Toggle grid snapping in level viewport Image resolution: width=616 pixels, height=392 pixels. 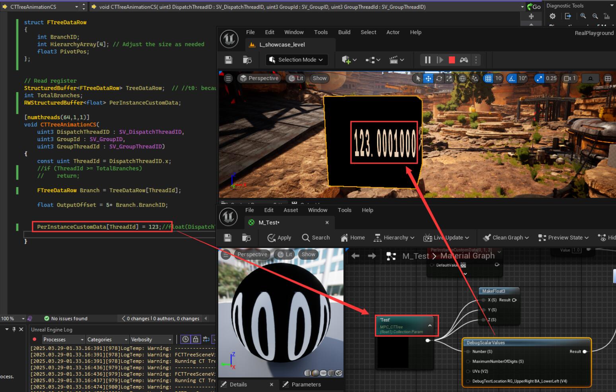point(488,79)
